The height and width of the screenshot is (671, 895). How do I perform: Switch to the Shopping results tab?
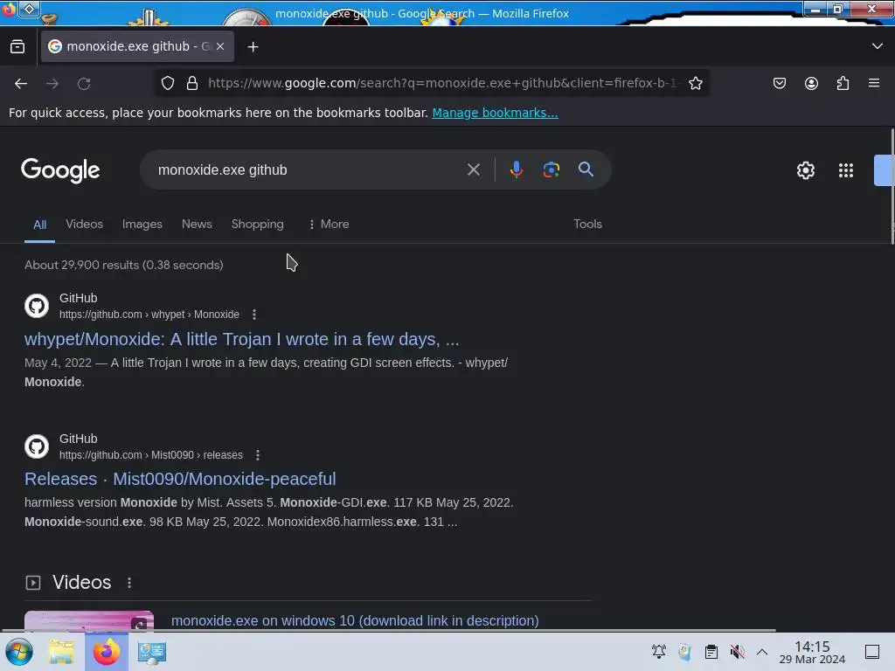pyautogui.click(x=258, y=225)
